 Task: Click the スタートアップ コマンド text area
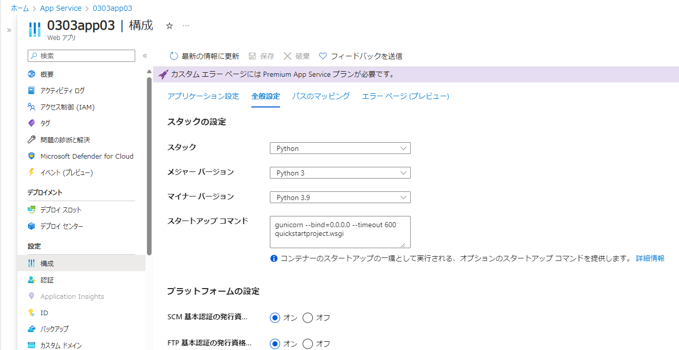coord(340,232)
